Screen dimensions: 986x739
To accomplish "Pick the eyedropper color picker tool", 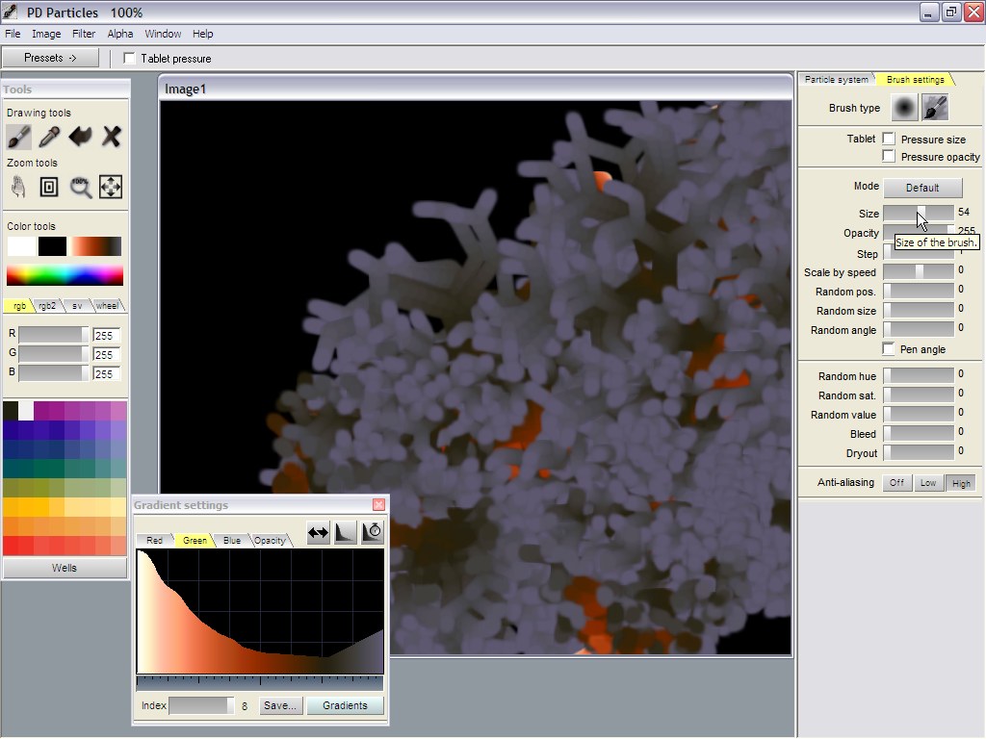I will pyautogui.click(x=49, y=136).
